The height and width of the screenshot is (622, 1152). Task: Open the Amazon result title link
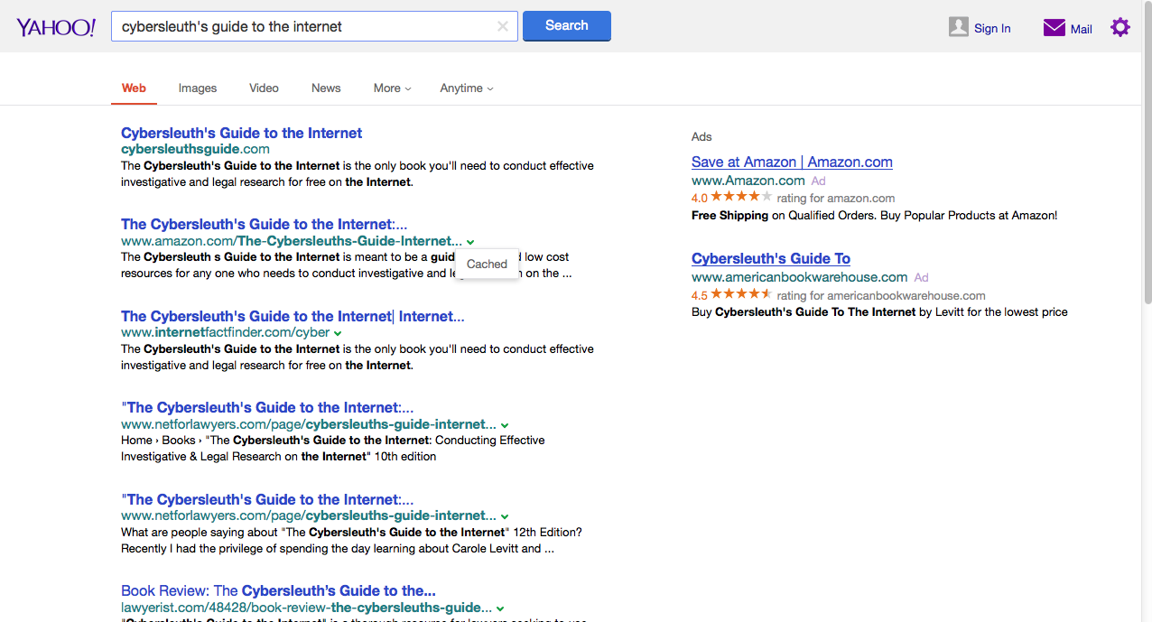pos(265,224)
